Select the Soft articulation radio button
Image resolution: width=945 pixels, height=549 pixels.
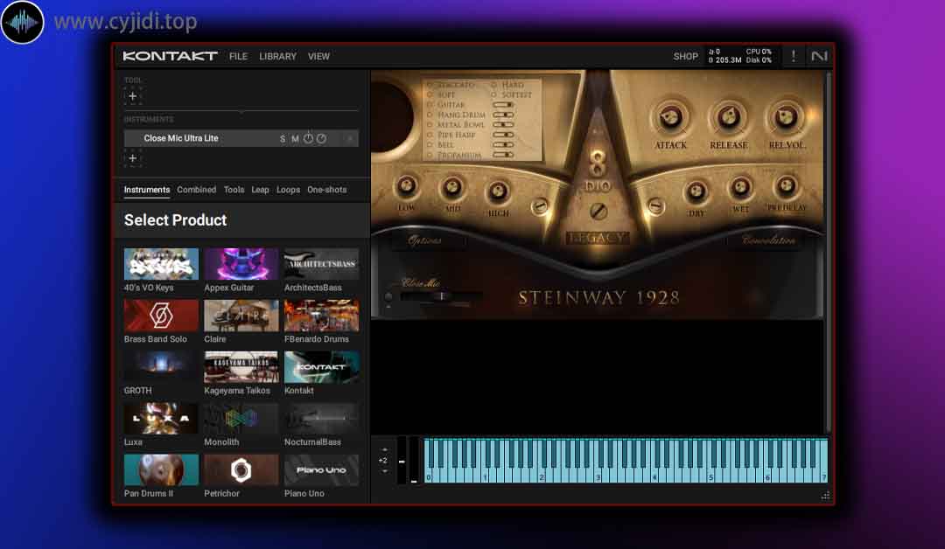point(430,94)
